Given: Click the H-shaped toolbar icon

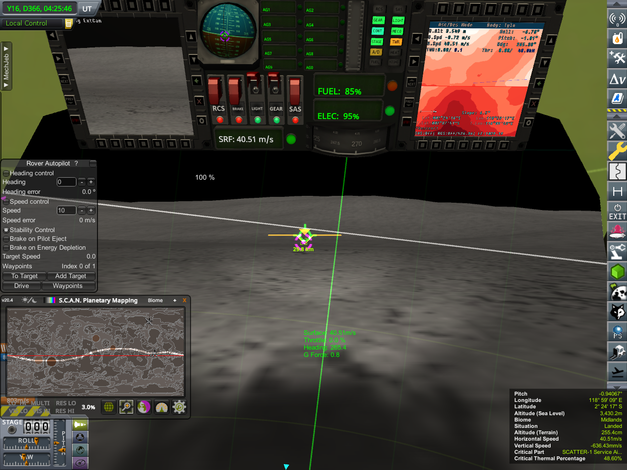Looking at the screenshot, I should pos(617,191).
